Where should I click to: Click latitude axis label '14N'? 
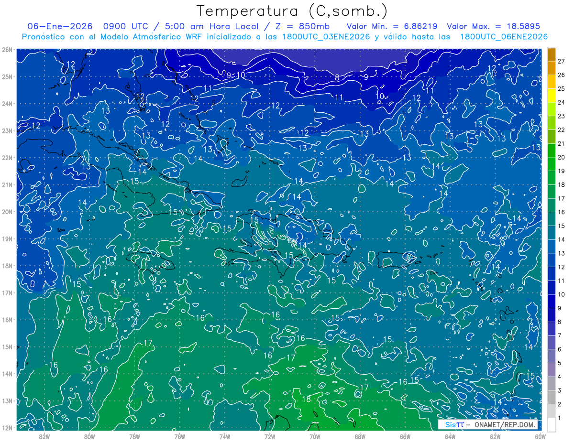pos(7,374)
